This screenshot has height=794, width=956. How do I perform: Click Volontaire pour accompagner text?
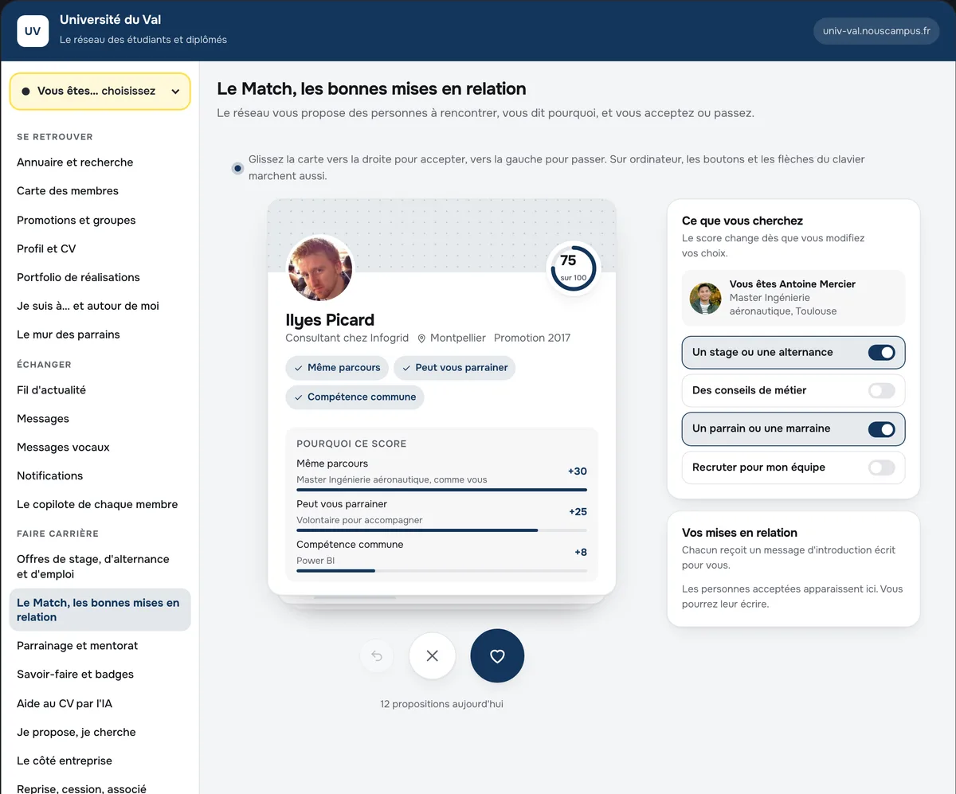coord(359,520)
